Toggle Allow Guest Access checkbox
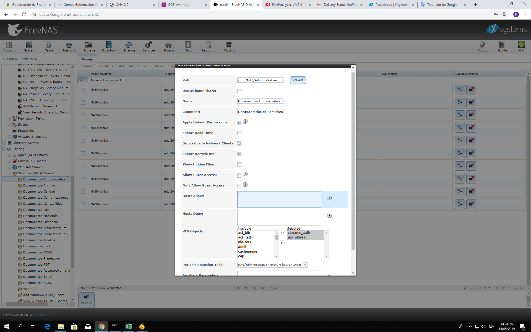The height and width of the screenshot is (332, 531). [x=239, y=175]
